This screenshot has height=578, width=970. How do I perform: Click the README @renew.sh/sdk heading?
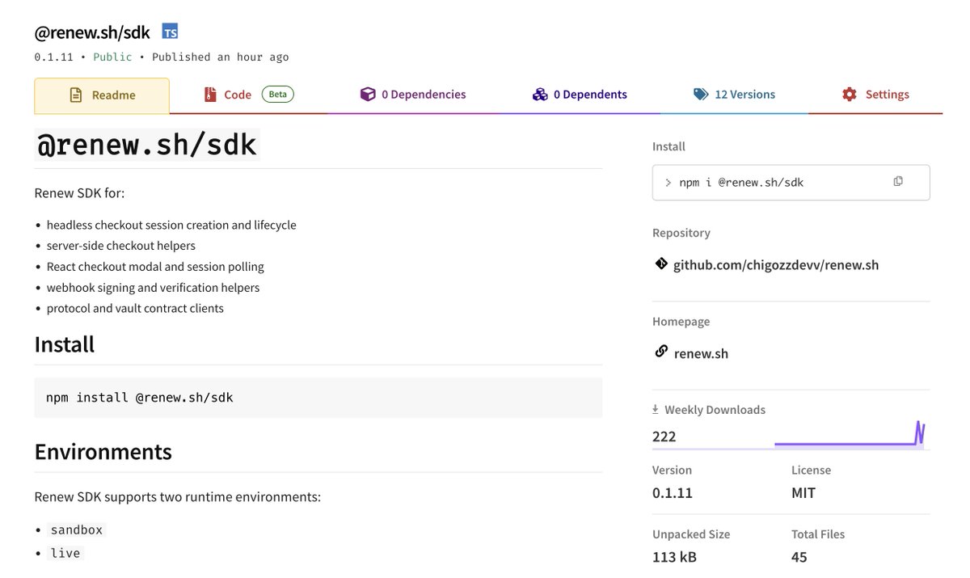(x=146, y=144)
